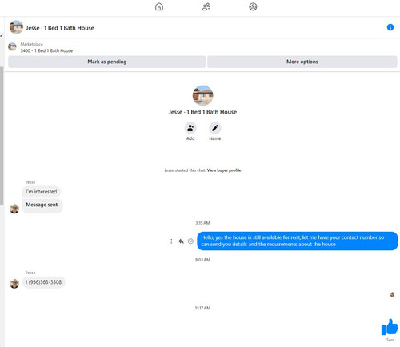Click the pencil Name edit icon
400x347 pixels.
[215, 128]
